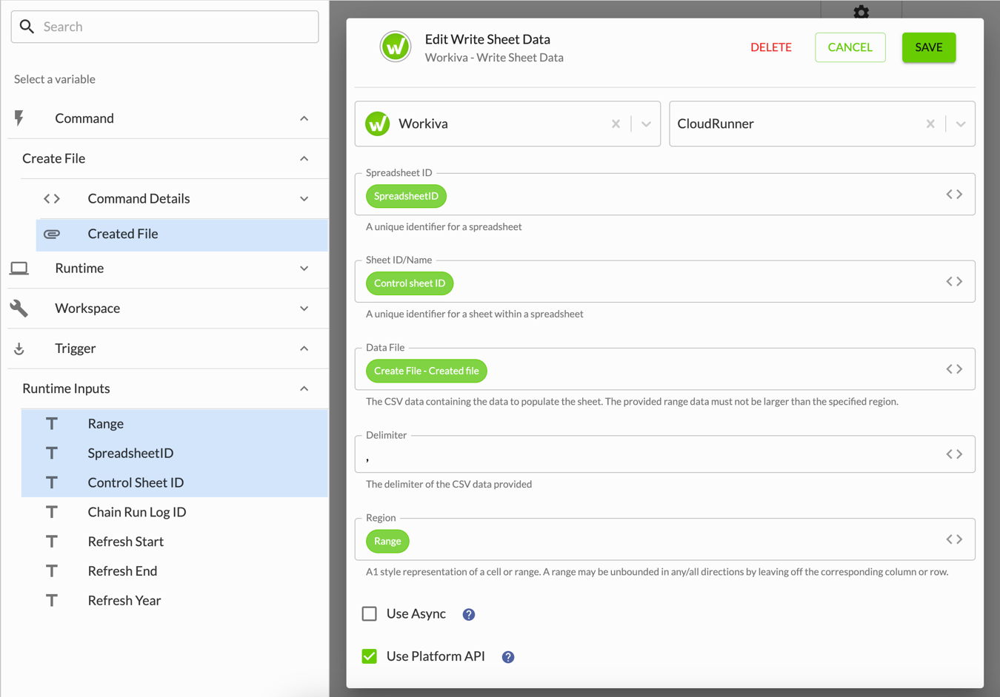Click the text type icon beside Chain Run Log ID
The width and height of the screenshot is (1000, 697).
point(52,512)
